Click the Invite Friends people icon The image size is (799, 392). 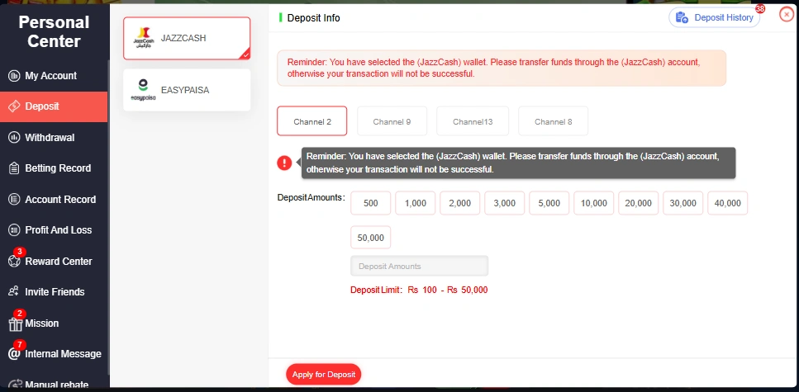pyautogui.click(x=14, y=291)
